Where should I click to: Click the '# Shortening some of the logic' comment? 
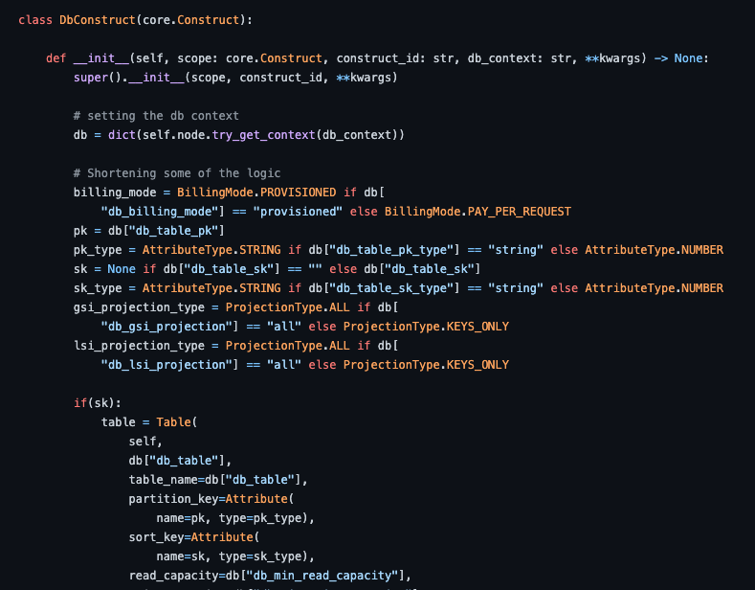coord(176,173)
